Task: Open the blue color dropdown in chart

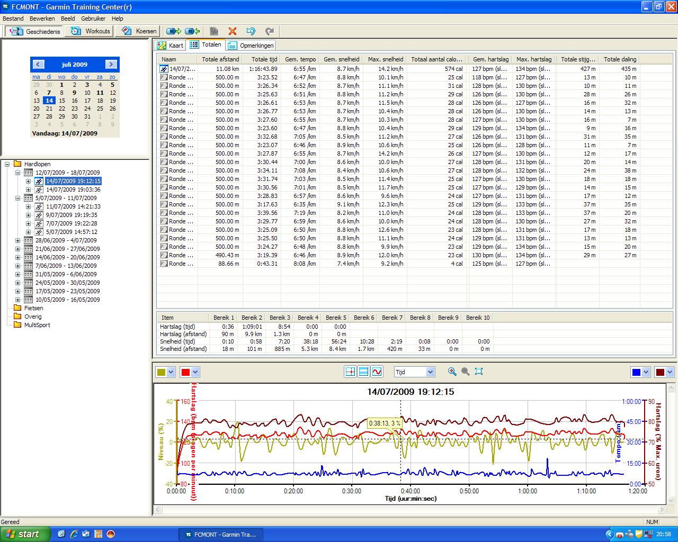Action: [645, 372]
